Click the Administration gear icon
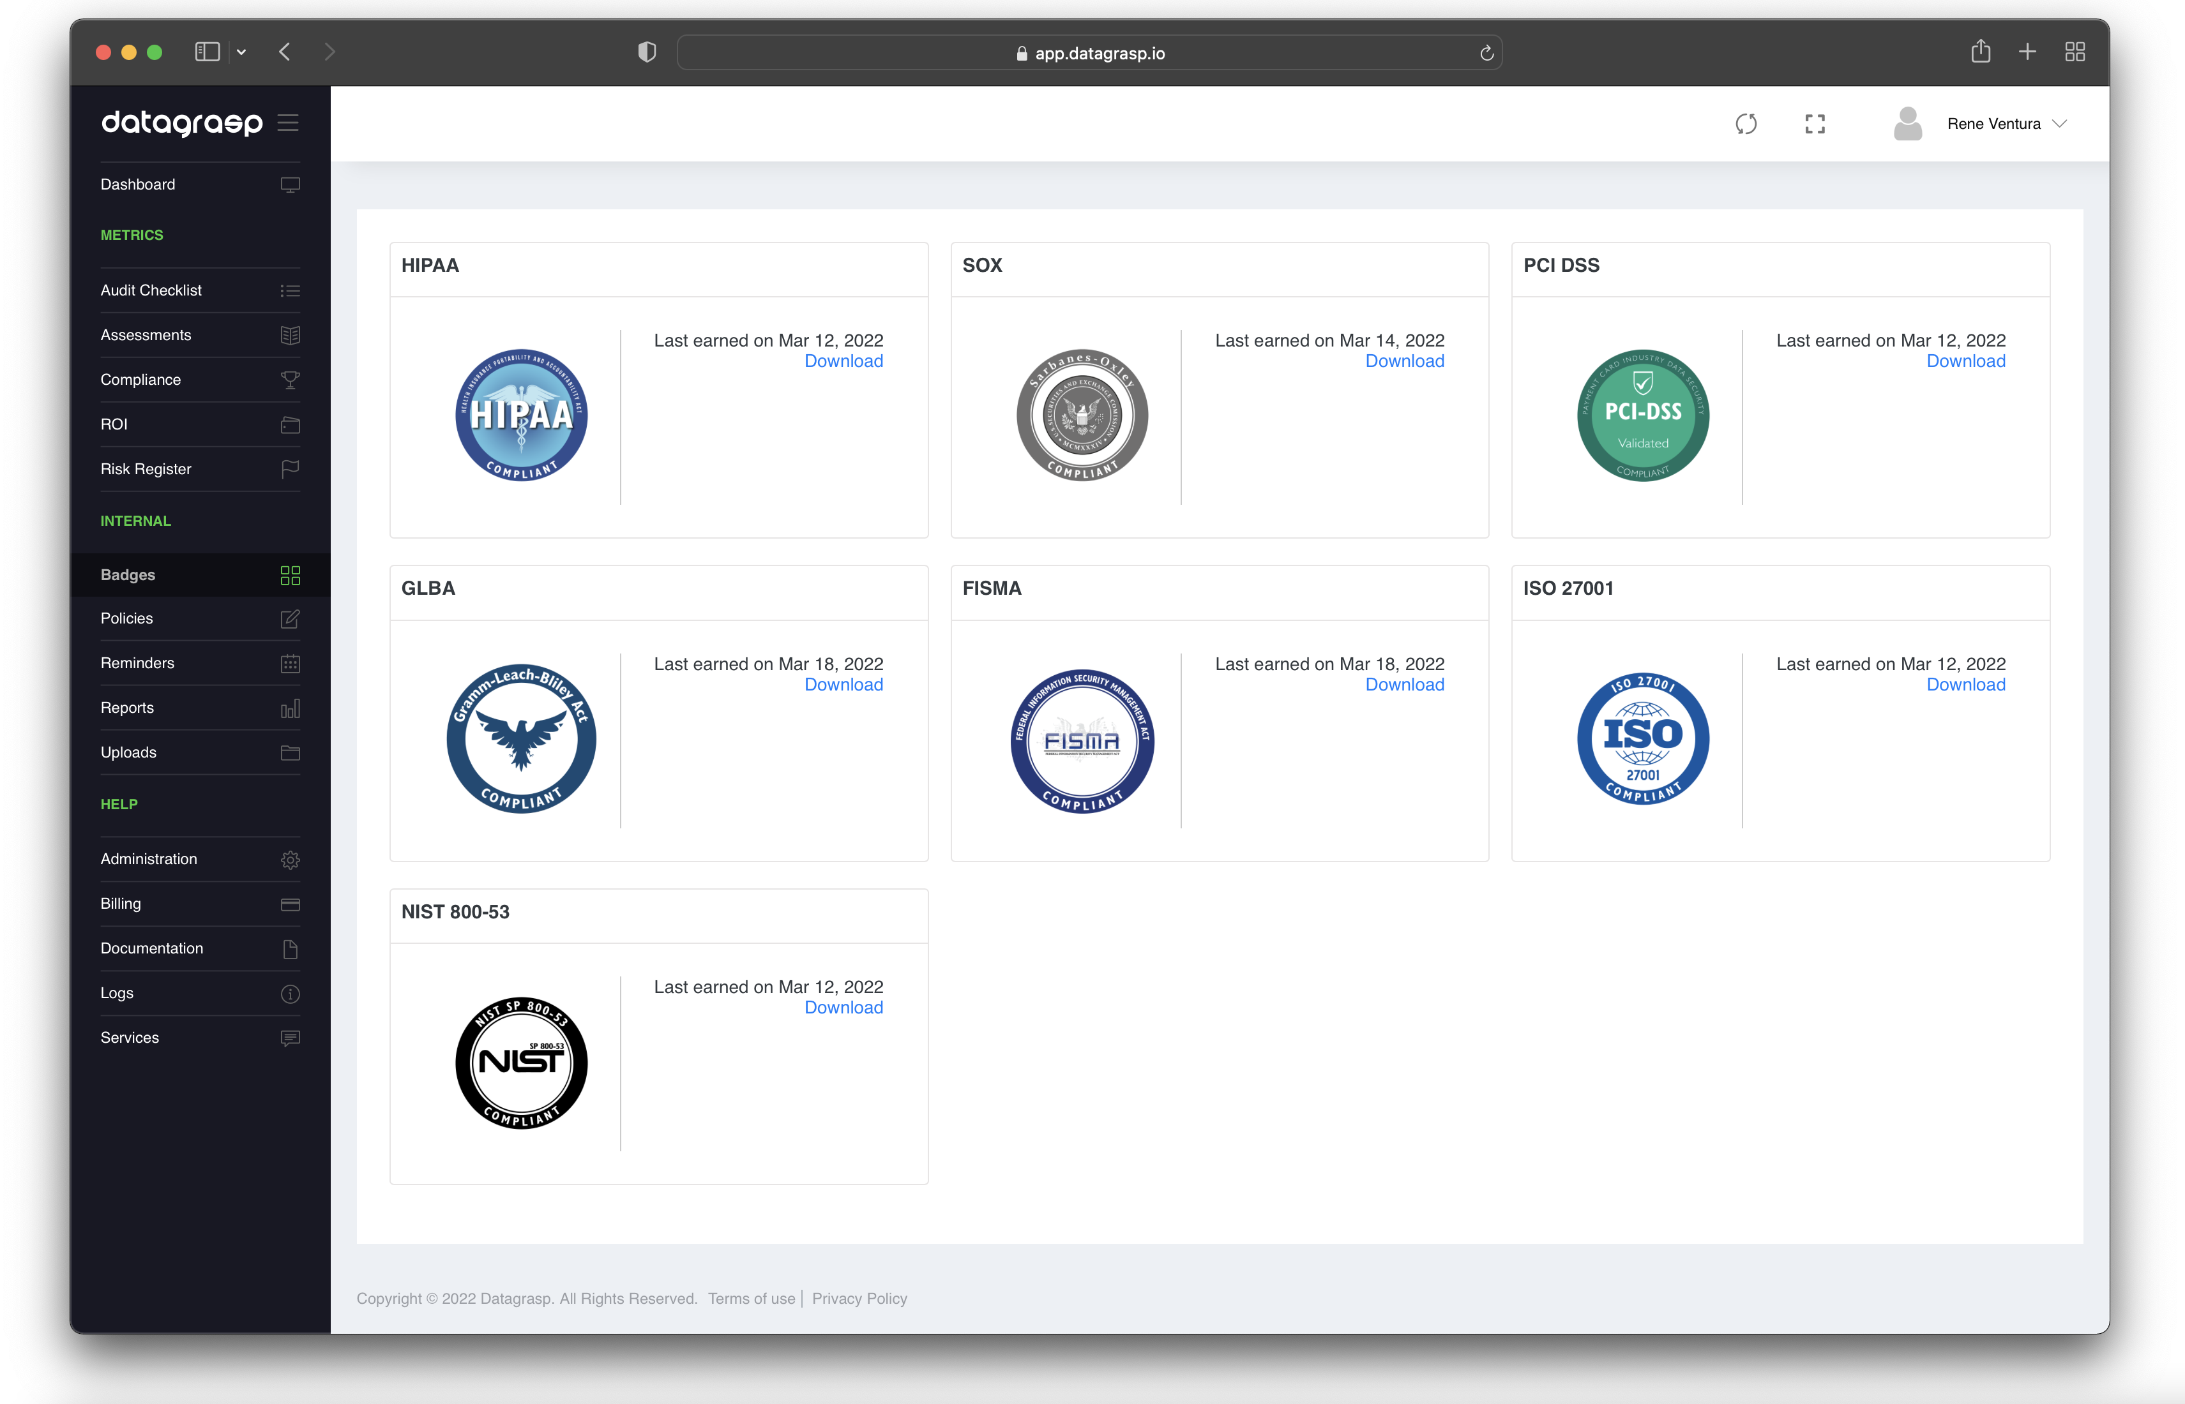The width and height of the screenshot is (2185, 1404). [290, 860]
